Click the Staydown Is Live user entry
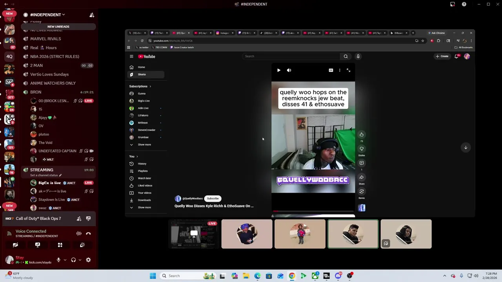This screenshot has height=282, width=502. [52, 200]
